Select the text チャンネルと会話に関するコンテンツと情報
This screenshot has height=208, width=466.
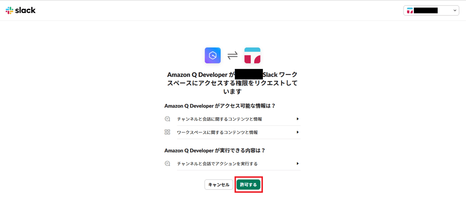click(219, 119)
